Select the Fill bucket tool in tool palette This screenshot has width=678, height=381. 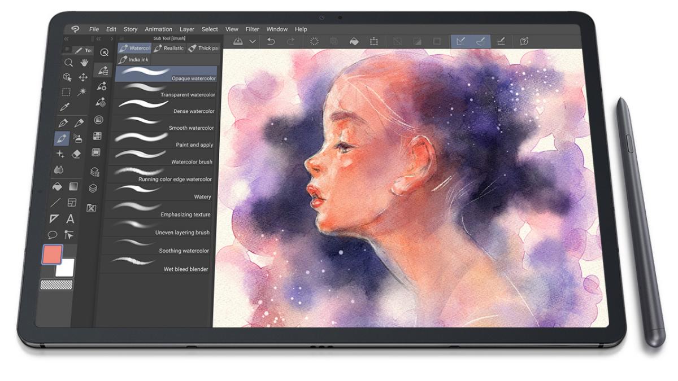point(57,186)
